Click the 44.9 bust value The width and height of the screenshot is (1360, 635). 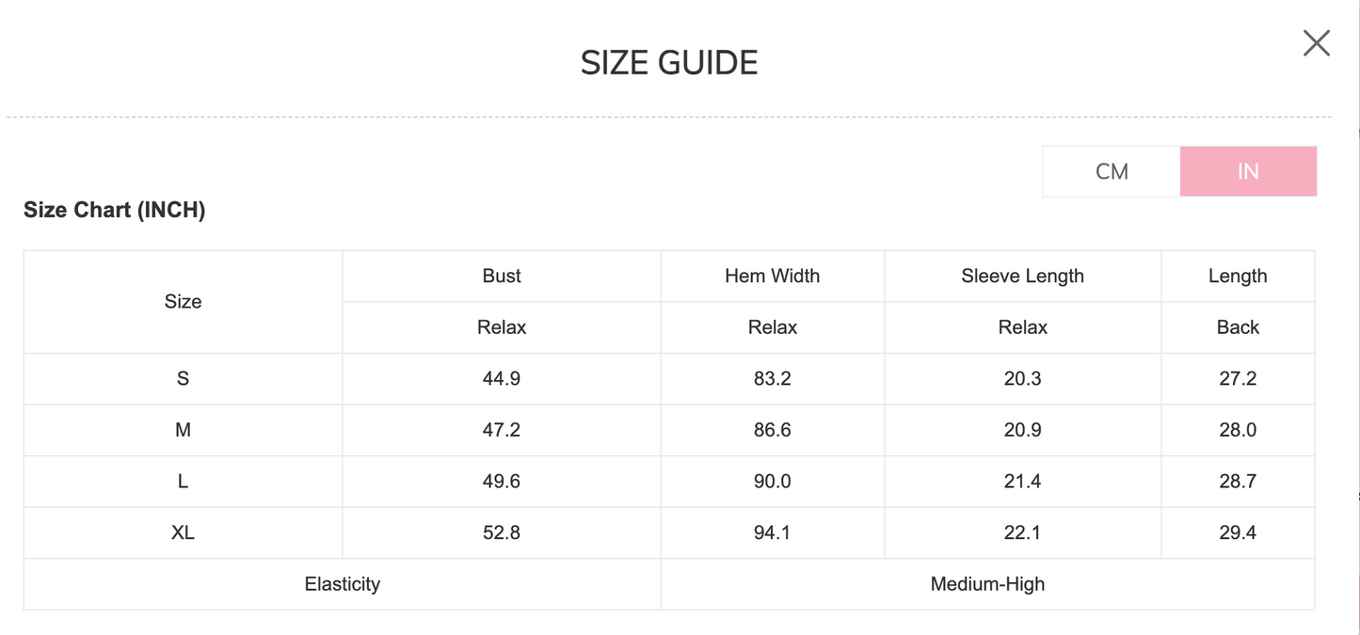pyautogui.click(x=502, y=378)
